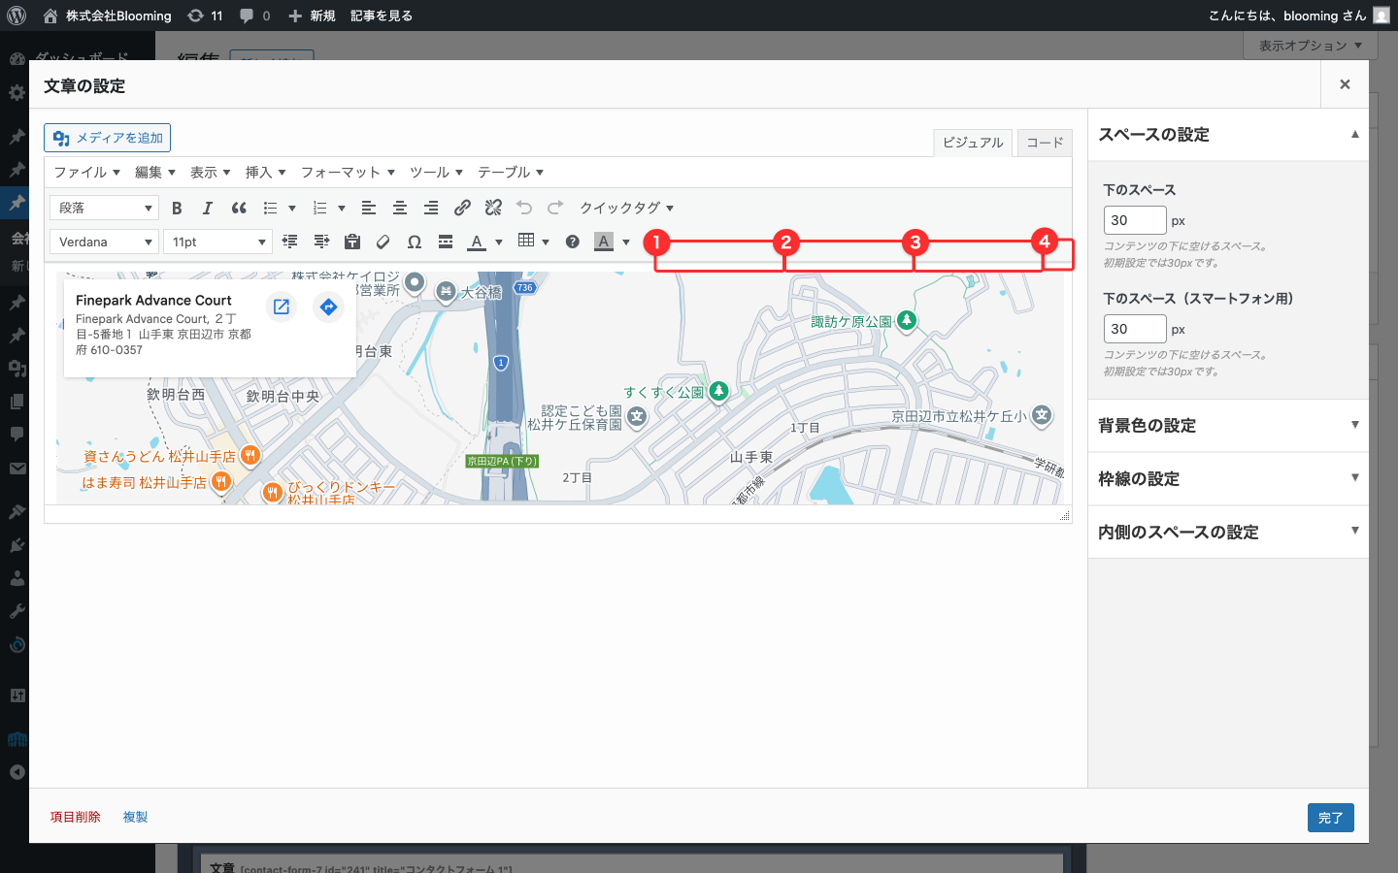
Task: Click the 完了 button
Action: [1330, 818]
